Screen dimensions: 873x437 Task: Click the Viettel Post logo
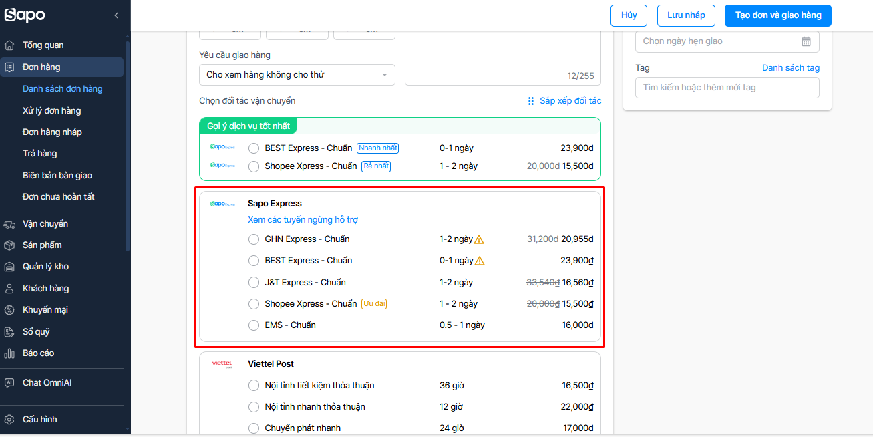(x=222, y=364)
